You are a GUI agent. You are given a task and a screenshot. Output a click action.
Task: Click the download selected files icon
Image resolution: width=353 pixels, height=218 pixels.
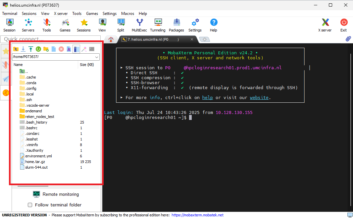[x=23, y=49]
